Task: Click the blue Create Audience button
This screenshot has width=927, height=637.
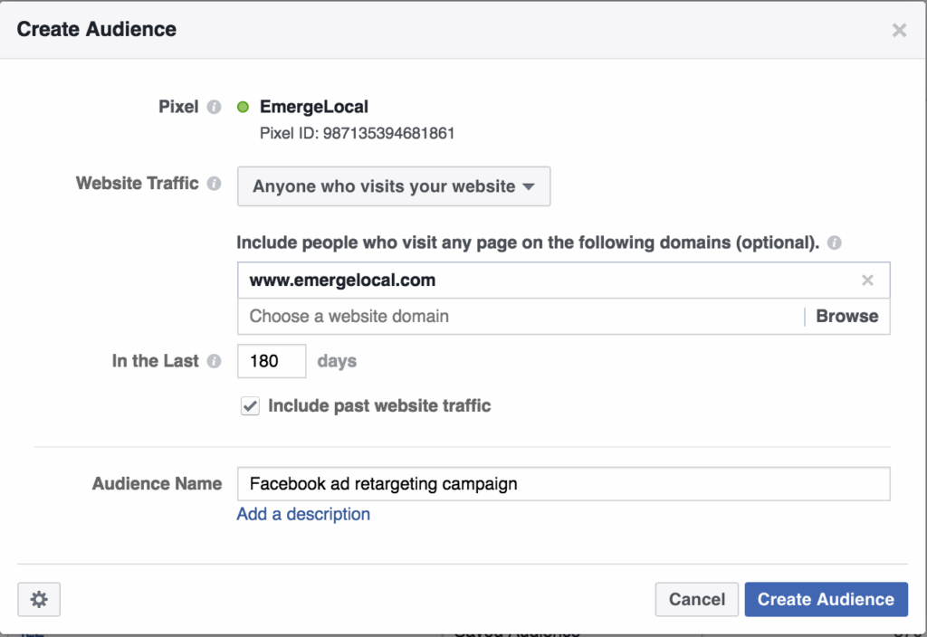Action: [826, 599]
